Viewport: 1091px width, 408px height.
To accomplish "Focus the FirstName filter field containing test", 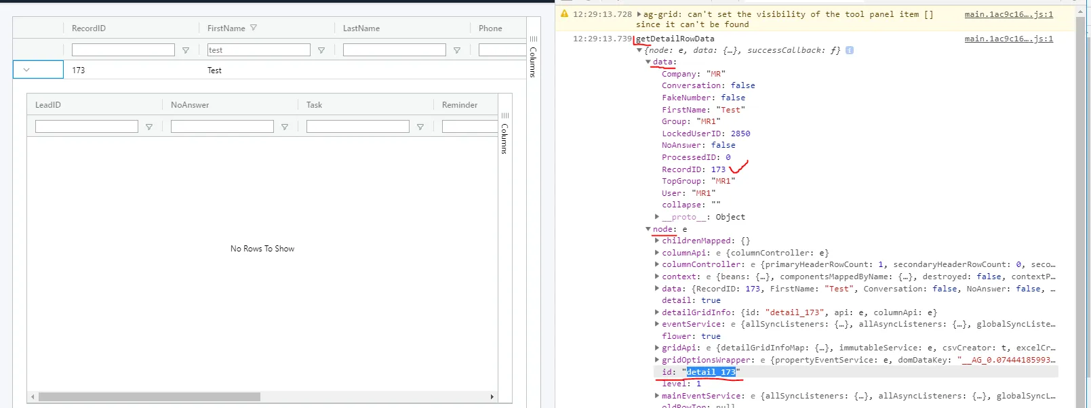I will click(259, 50).
